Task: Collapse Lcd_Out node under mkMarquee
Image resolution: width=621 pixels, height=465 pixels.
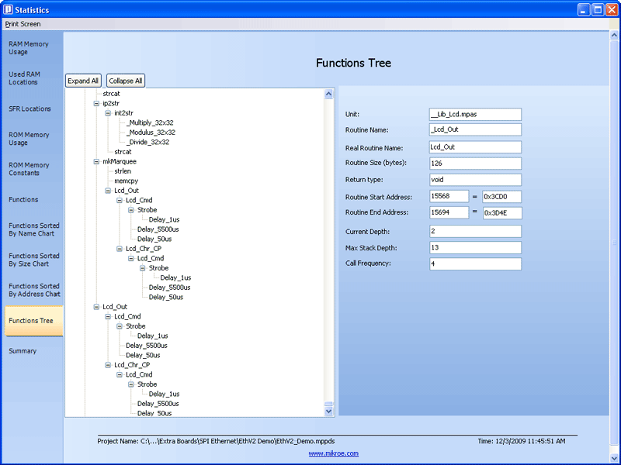Action: (x=108, y=191)
